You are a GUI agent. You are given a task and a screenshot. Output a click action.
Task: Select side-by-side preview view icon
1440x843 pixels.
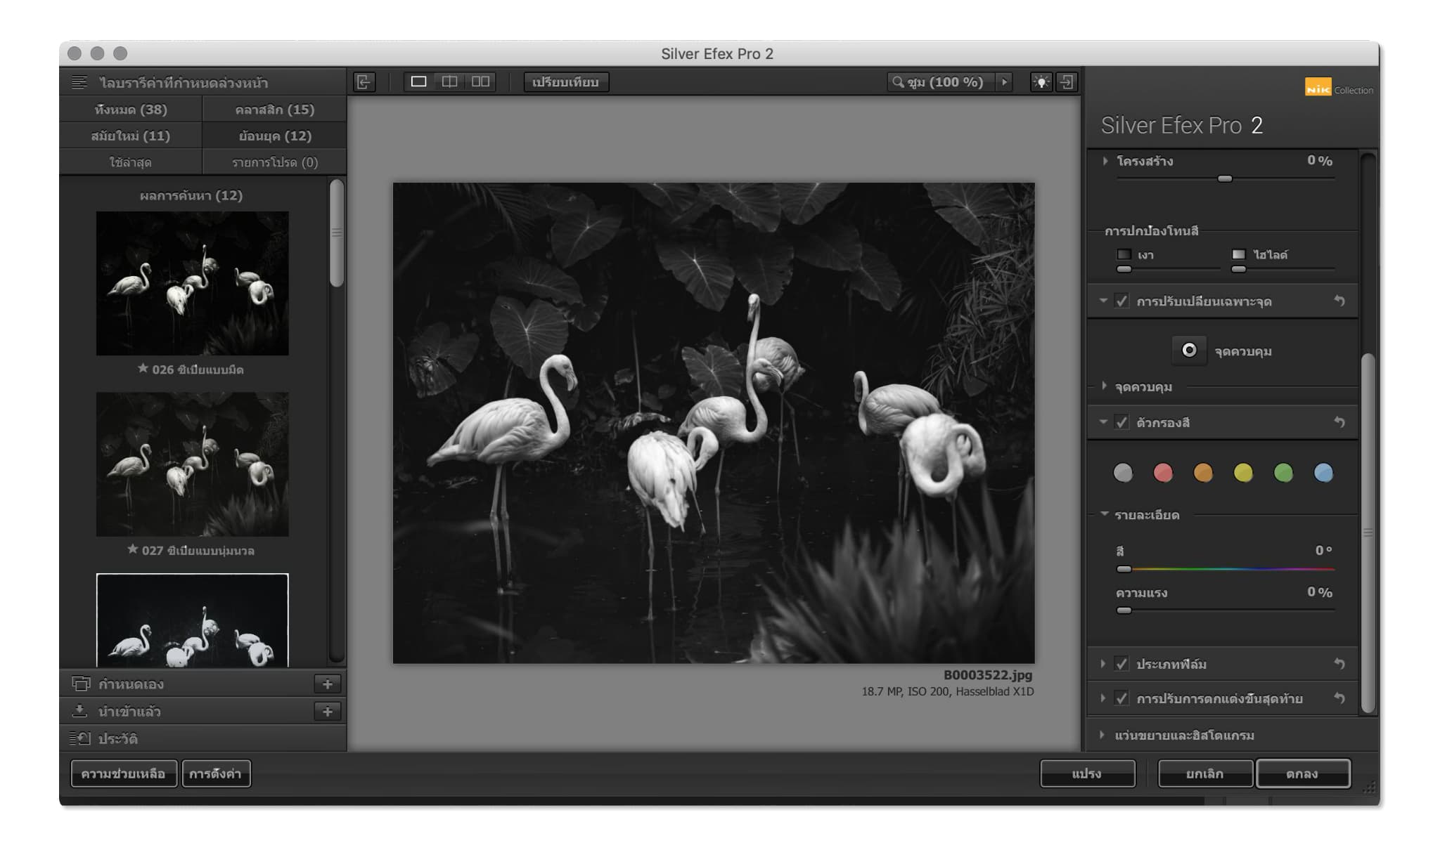(481, 81)
